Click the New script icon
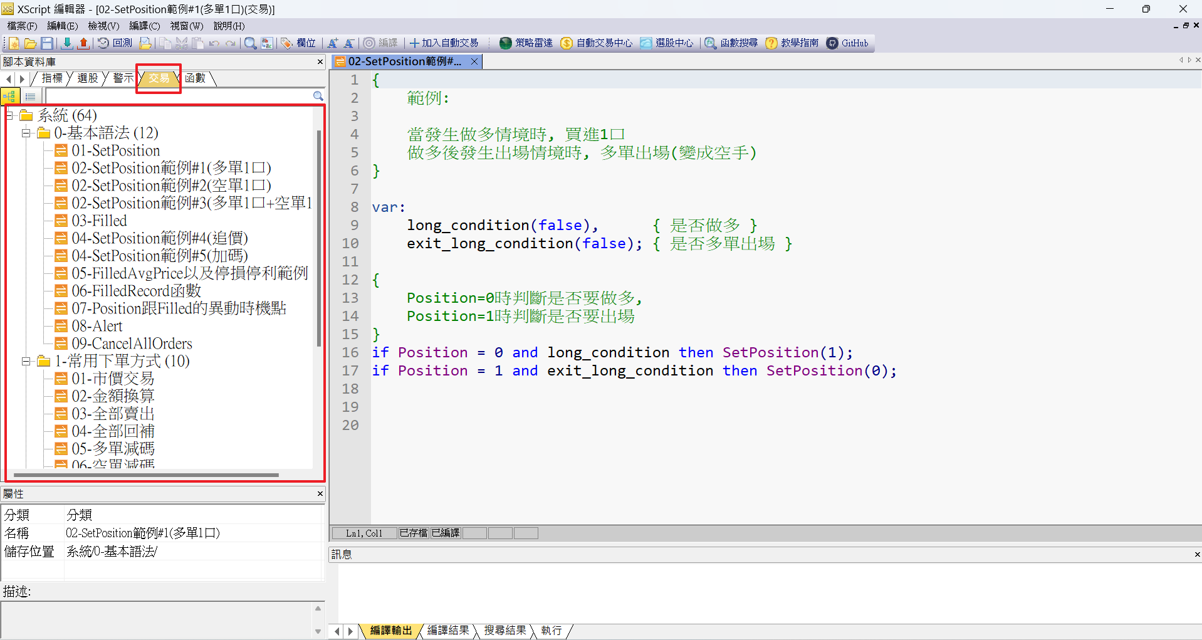Screen dimensions: 1202x640 pos(14,43)
